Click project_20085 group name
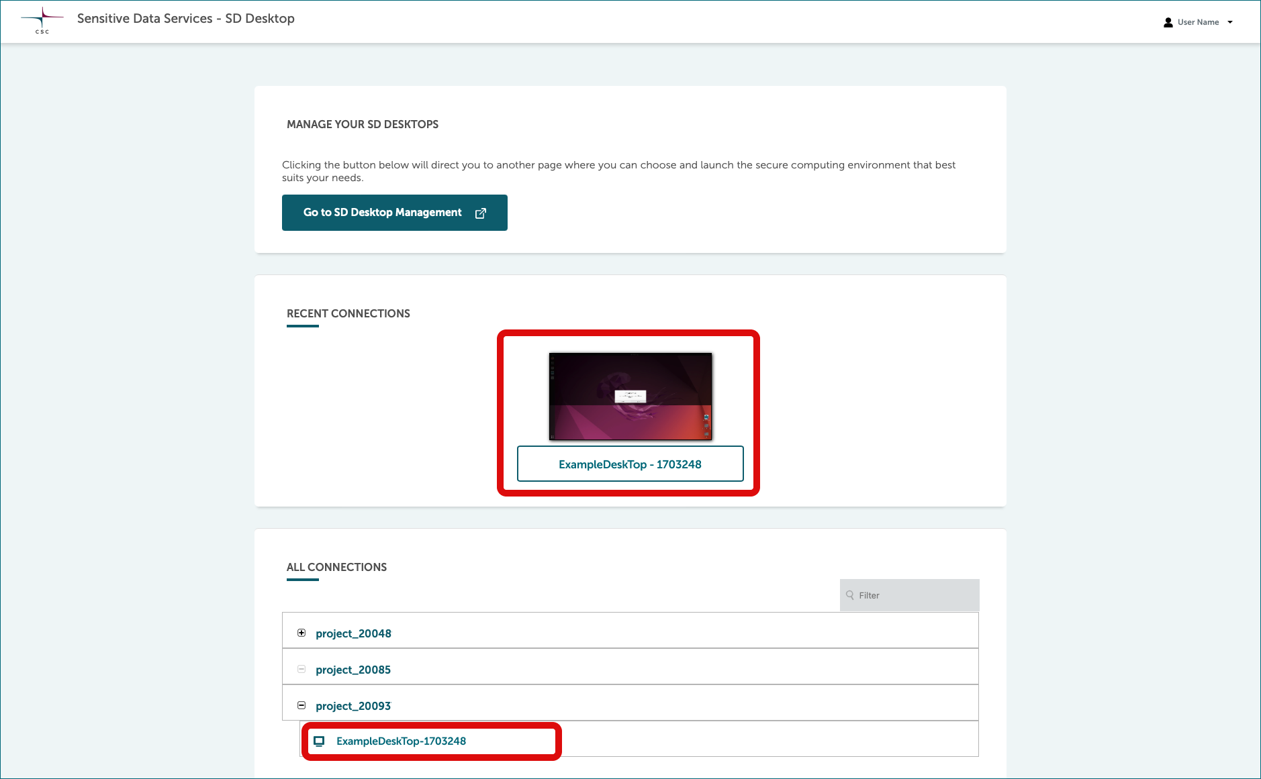The height and width of the screenshot is (779, 1261). 353,670
